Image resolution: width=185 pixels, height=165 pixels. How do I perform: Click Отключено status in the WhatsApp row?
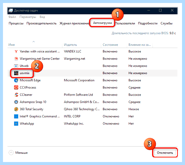click(x=111, y=124)
